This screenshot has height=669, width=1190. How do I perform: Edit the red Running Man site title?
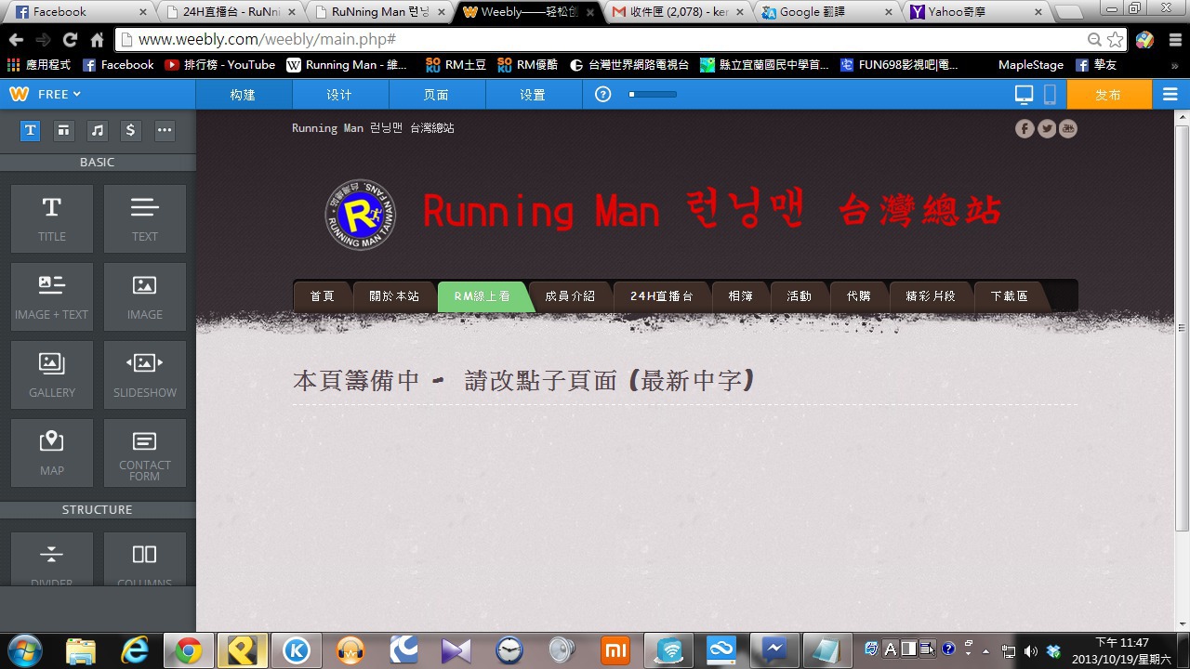[711, 212]
